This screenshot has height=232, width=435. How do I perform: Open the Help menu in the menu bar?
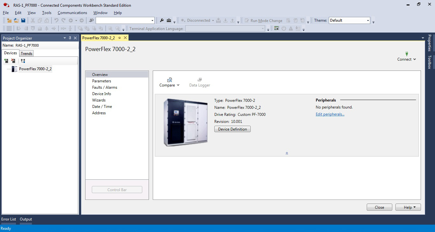click(118, 13)
